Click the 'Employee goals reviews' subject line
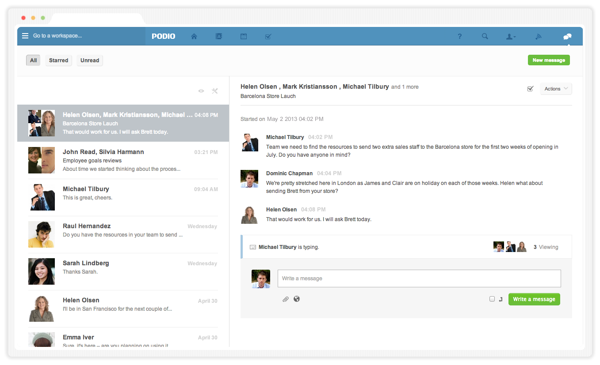The height and width of the screenshot is (365, 600). click(x=92, y=161)
